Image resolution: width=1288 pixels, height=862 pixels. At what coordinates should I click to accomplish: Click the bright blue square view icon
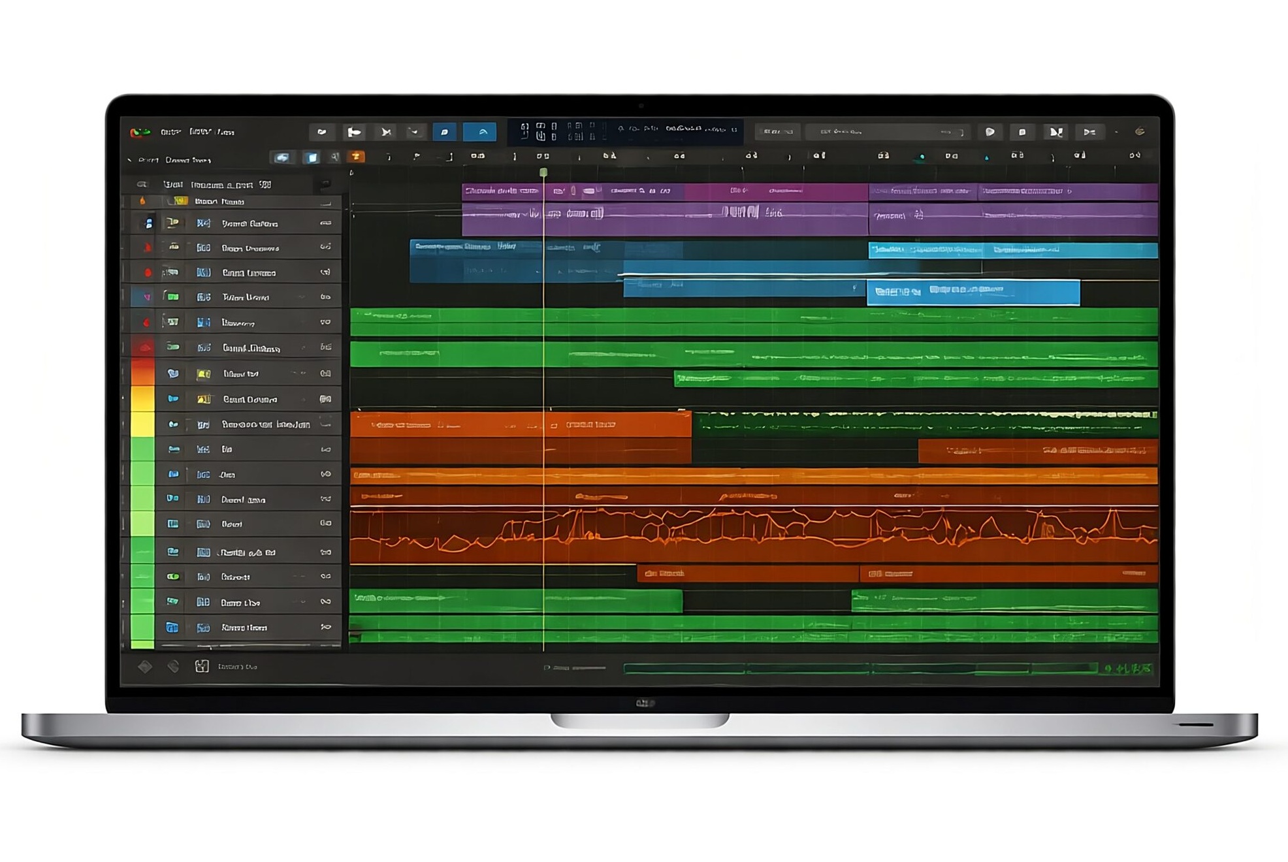pos(312,157)
